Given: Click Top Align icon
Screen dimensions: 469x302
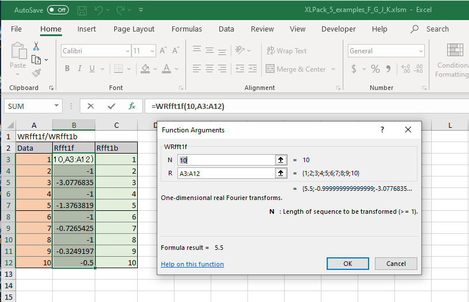Looking at the screenshot, I should tap(196, 50).
